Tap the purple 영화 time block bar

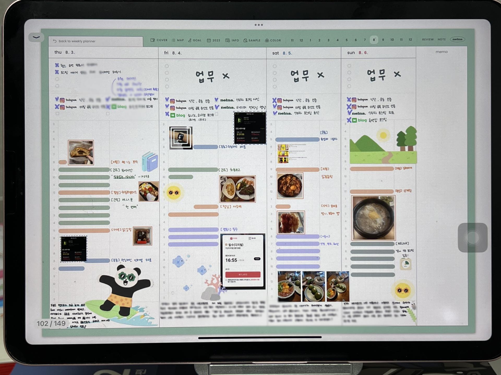(193, 230)
